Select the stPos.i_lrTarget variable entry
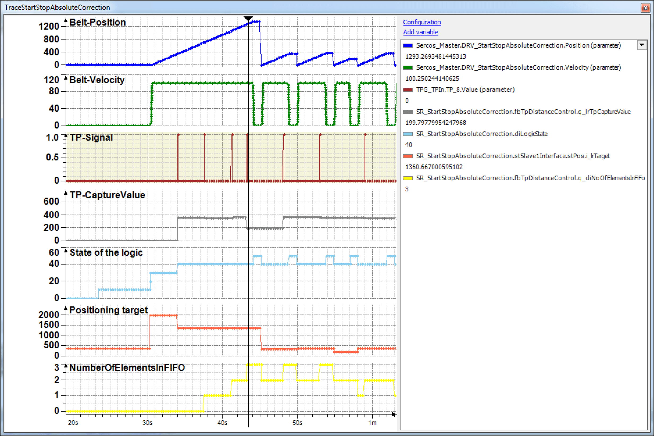This screenshot has width=654, height=436. (512, 156)
